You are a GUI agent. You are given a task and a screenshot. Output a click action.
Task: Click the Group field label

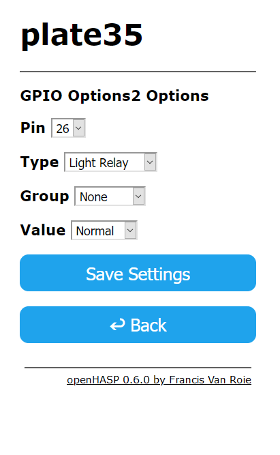(x=45, y=196)
